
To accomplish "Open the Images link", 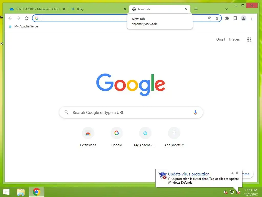I will pos(234,39).
